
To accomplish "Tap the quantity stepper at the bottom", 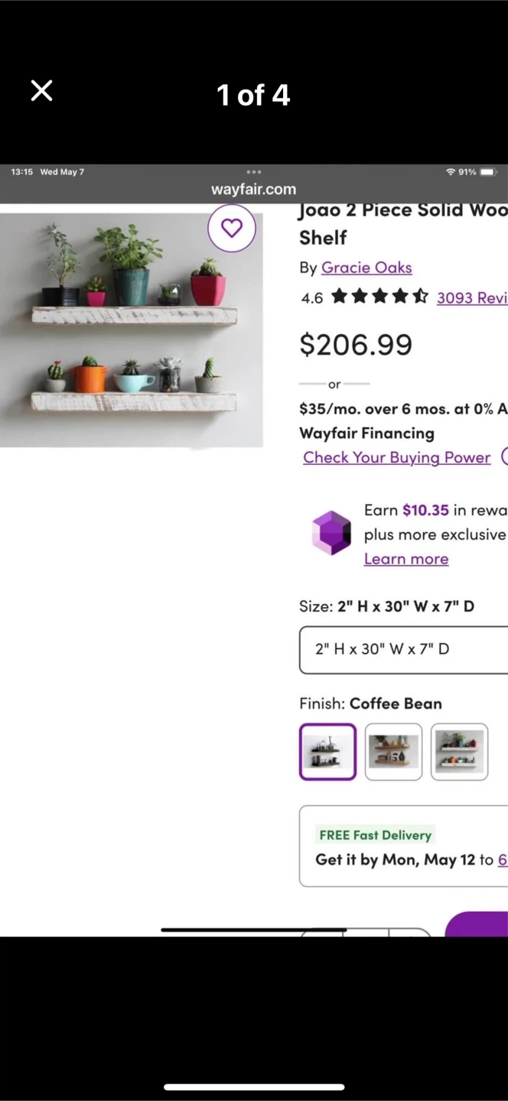I will [x=366, y=932].
